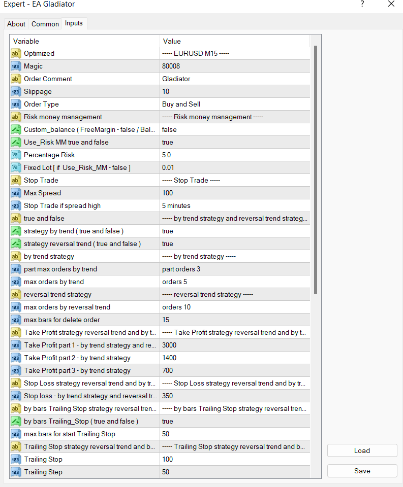Click the string icon beside Optimized
Image resolution: width=403 pixels, height=487 pixels.
click(x=16, y=53)
